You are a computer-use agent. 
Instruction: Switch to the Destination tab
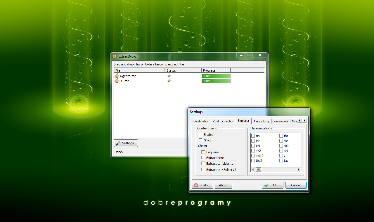[201, 121]
